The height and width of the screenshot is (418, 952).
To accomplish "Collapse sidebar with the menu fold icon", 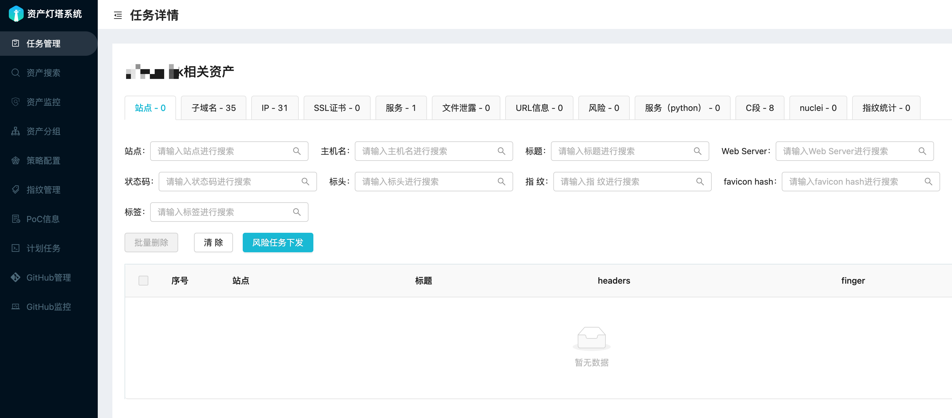I will tap(118, 15).
